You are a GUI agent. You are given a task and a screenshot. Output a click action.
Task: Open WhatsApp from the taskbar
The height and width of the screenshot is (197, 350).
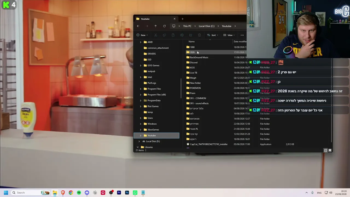(135, 193)
